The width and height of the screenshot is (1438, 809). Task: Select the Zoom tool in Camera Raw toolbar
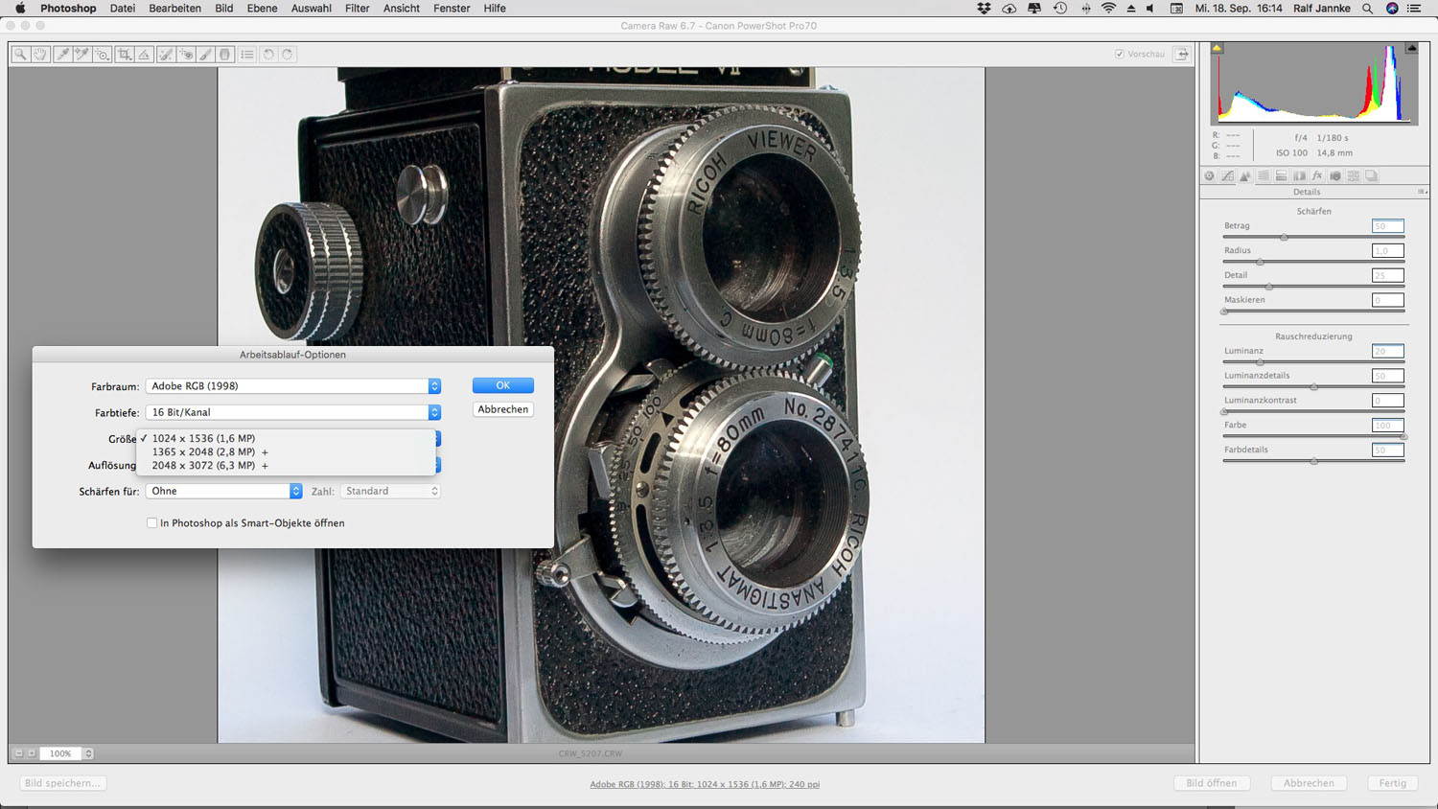20,55
